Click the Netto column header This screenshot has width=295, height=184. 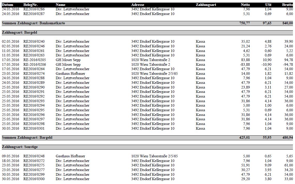tap(245, 5)
